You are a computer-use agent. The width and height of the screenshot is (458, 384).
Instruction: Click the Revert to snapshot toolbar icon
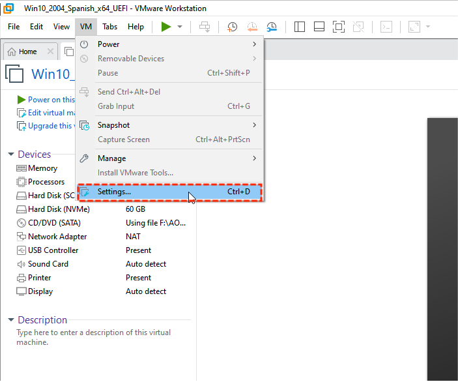tap(252, 27)
